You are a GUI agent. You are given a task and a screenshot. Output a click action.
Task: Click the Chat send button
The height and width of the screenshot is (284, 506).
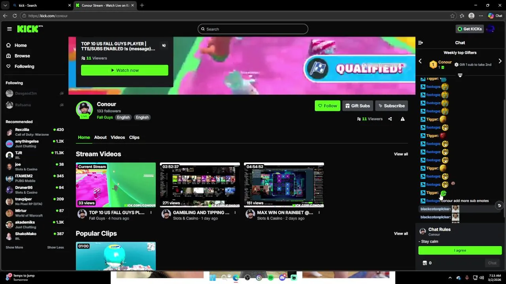(x=492, y=263)
